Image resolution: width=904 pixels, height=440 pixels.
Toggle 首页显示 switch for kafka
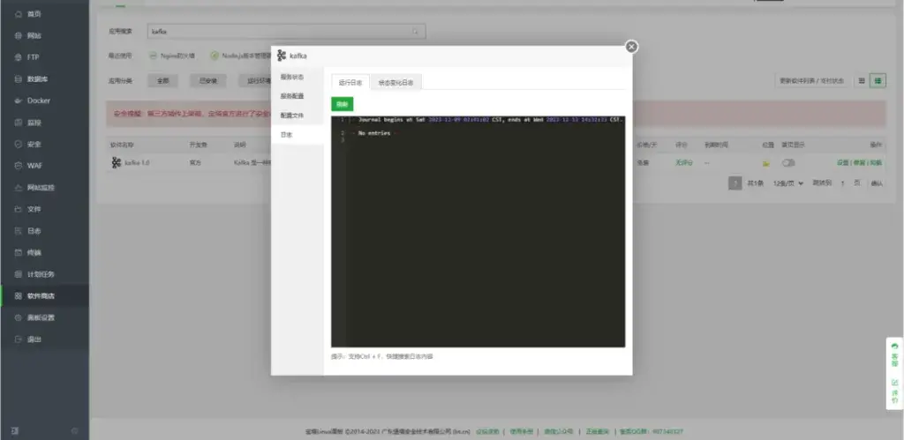pyautogui.click(x=788, y=163)
